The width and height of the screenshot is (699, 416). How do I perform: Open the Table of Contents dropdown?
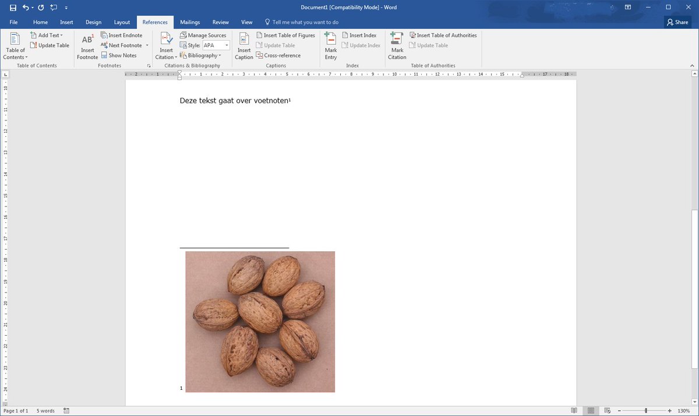pos(15,47)
